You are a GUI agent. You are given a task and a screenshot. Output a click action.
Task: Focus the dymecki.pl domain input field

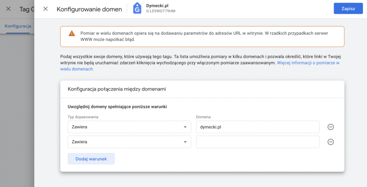(257, 127)
